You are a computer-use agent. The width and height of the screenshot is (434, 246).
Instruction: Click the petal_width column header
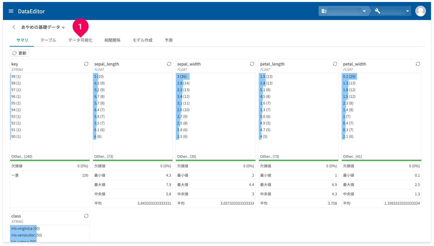tap(354, 64)
